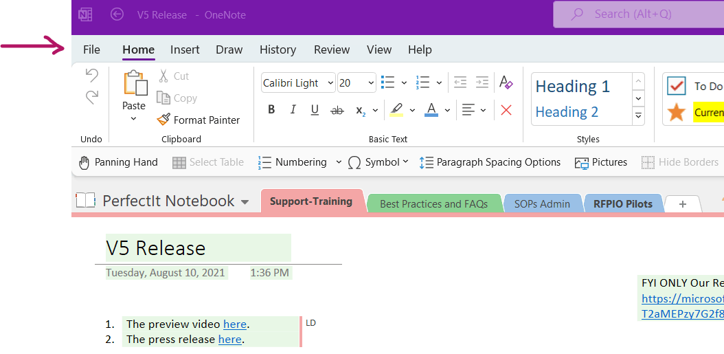The width and height of the screenshot is (724, 354).
Task: Apply a numbered list from the ribbon
Action: click(x=423, y=82)
